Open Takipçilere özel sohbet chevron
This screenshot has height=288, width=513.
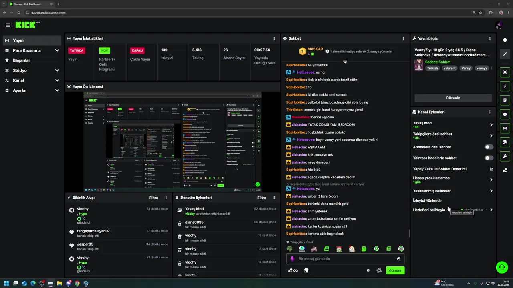click(x=491, y=136)
